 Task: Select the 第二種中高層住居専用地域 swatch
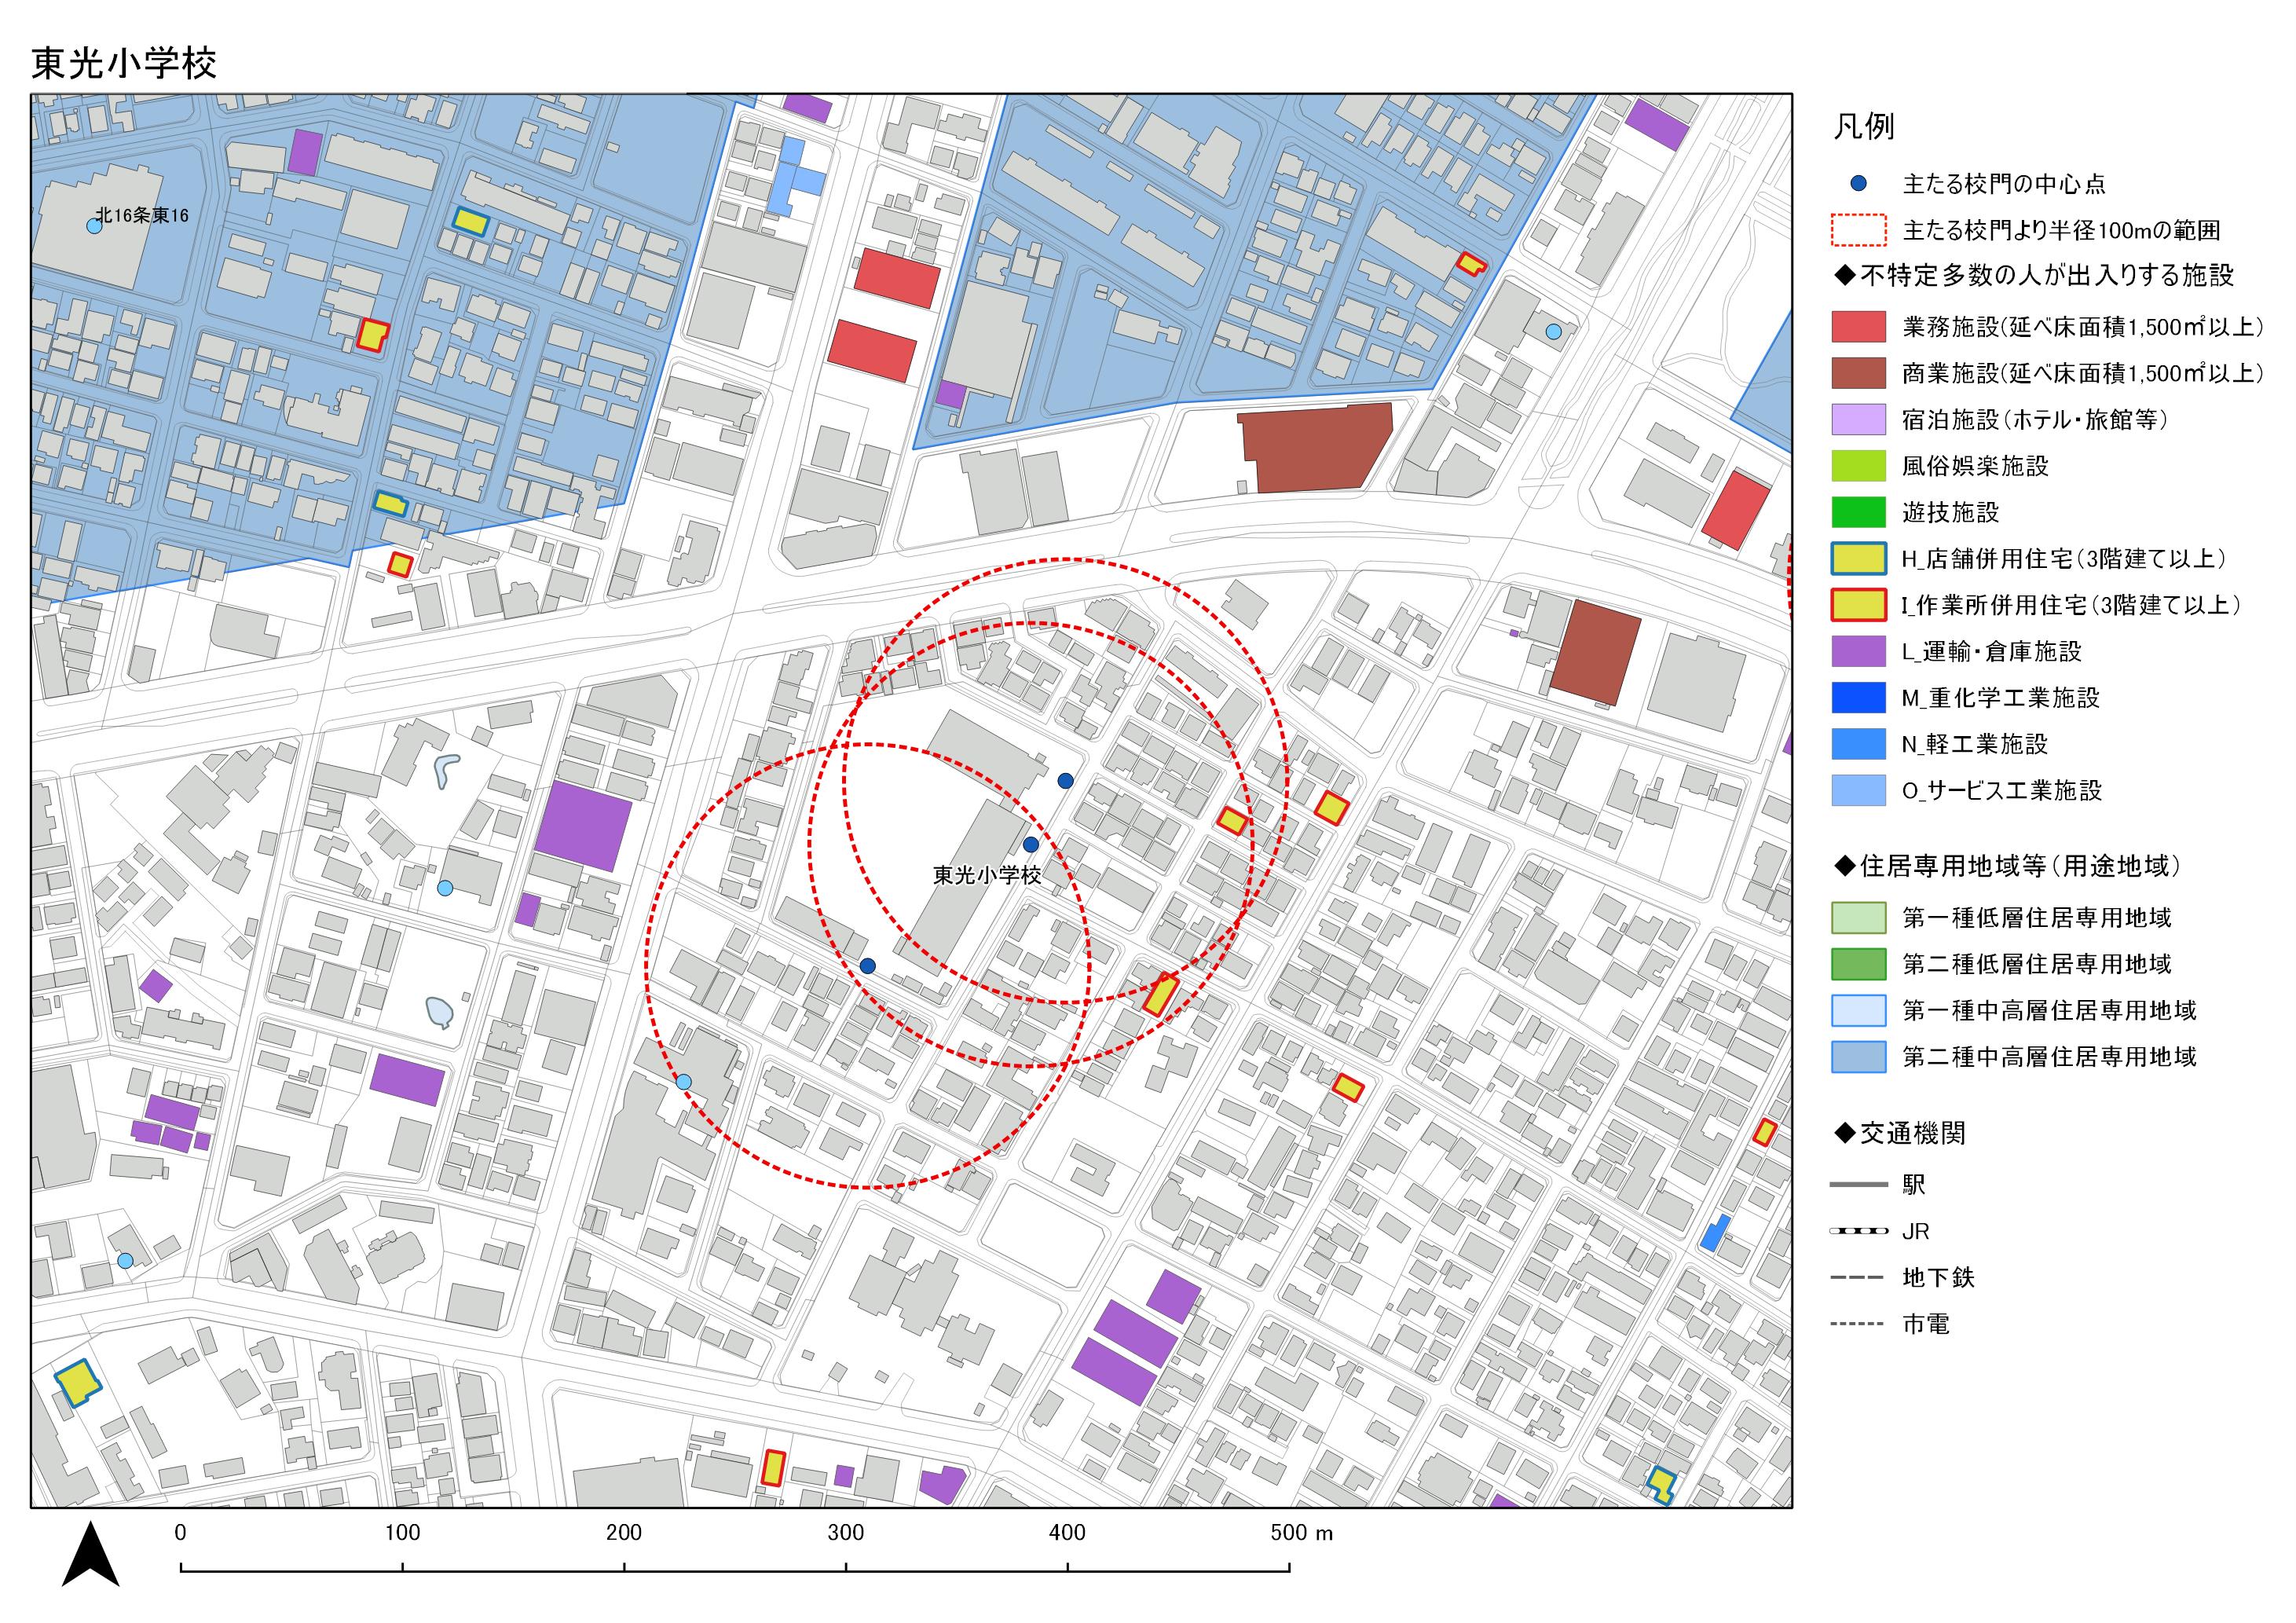pos(1858,1057)
